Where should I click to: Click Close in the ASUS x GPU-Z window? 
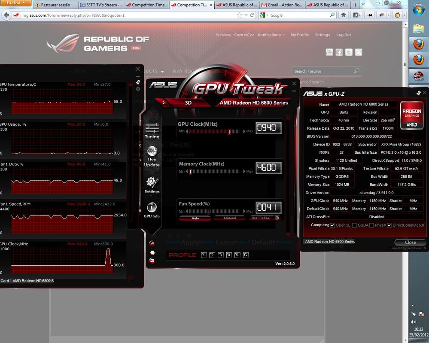click(410, 243)
